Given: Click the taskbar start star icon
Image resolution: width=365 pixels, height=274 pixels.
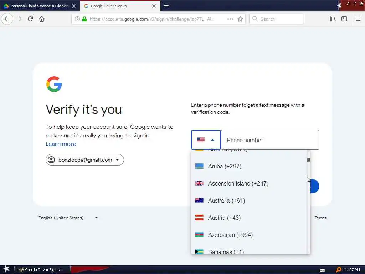Looking at the screenshot, I should pos(6,269).
